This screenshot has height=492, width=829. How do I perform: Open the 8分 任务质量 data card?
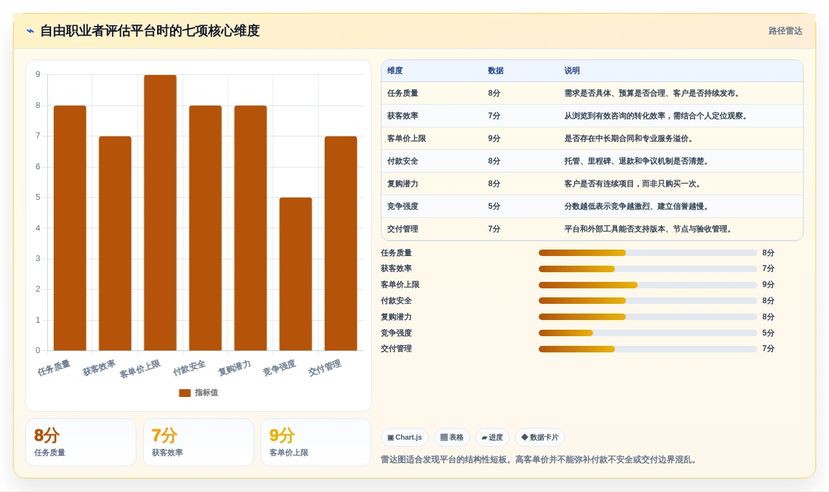click(x=81, y=442)
